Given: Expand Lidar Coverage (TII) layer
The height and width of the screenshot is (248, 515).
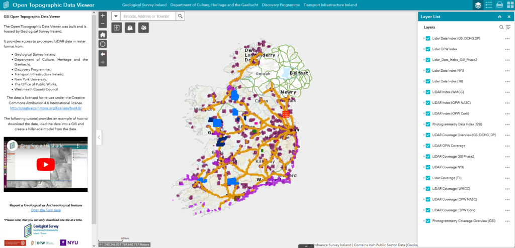Looking at the screenshot, I should click(x=423, y=178).
